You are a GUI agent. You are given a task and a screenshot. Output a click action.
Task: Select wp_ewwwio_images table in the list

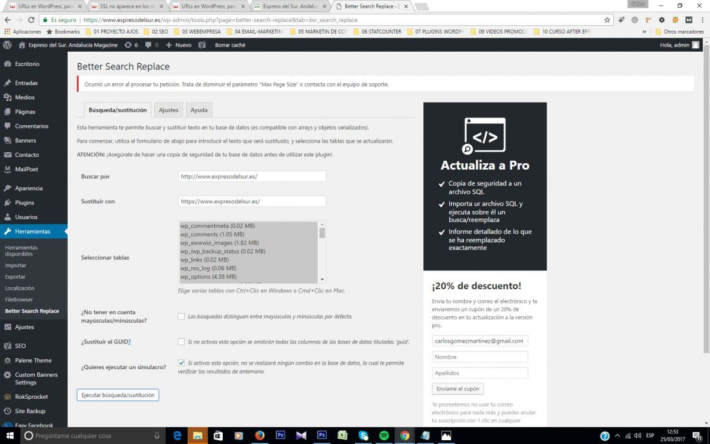[249, 243]
